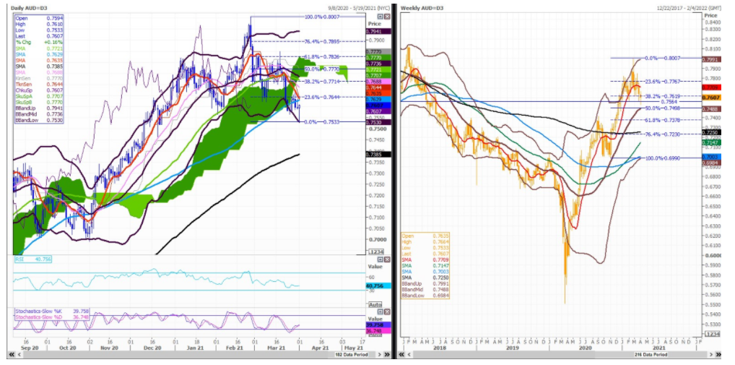Click the 182 Data Period scrollbar handle

point(354,354)
